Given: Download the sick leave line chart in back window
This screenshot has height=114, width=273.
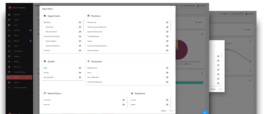Looking at the screenshot, I should point(250,41).
